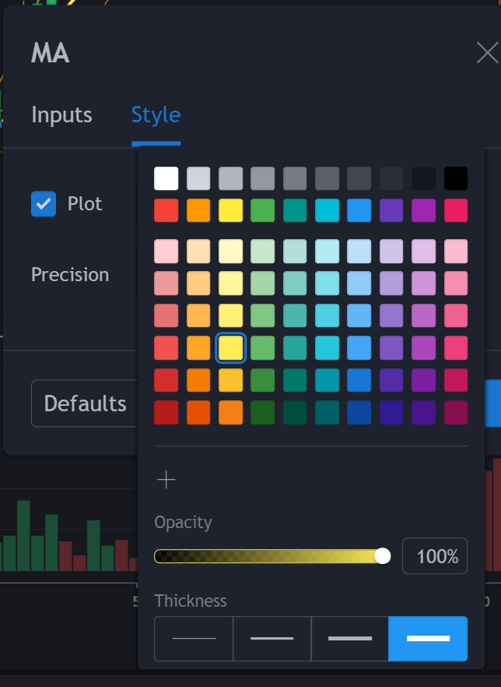The image size is (501, 687).
Task: Pick the palest yellow swatch in pastel row
Action: (x=230, y=251)
